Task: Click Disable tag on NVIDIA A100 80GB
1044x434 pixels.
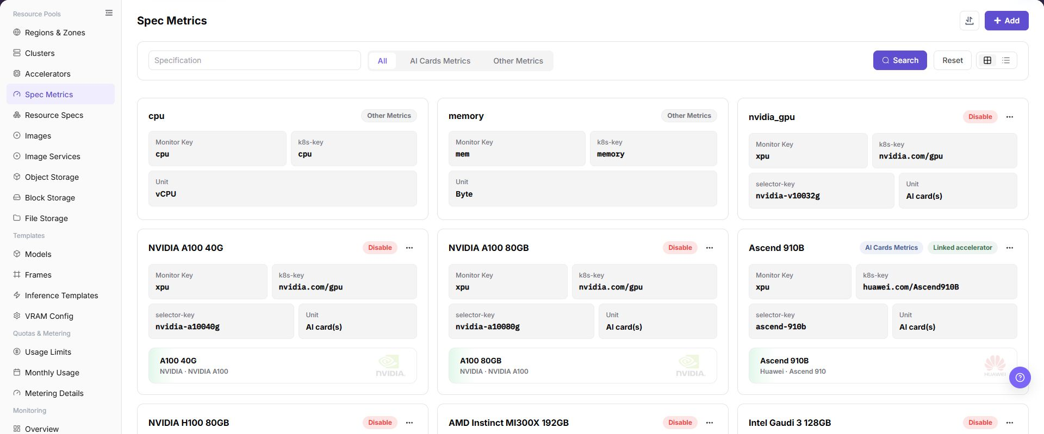Action: pyautogui.click(x=680, y=248)
